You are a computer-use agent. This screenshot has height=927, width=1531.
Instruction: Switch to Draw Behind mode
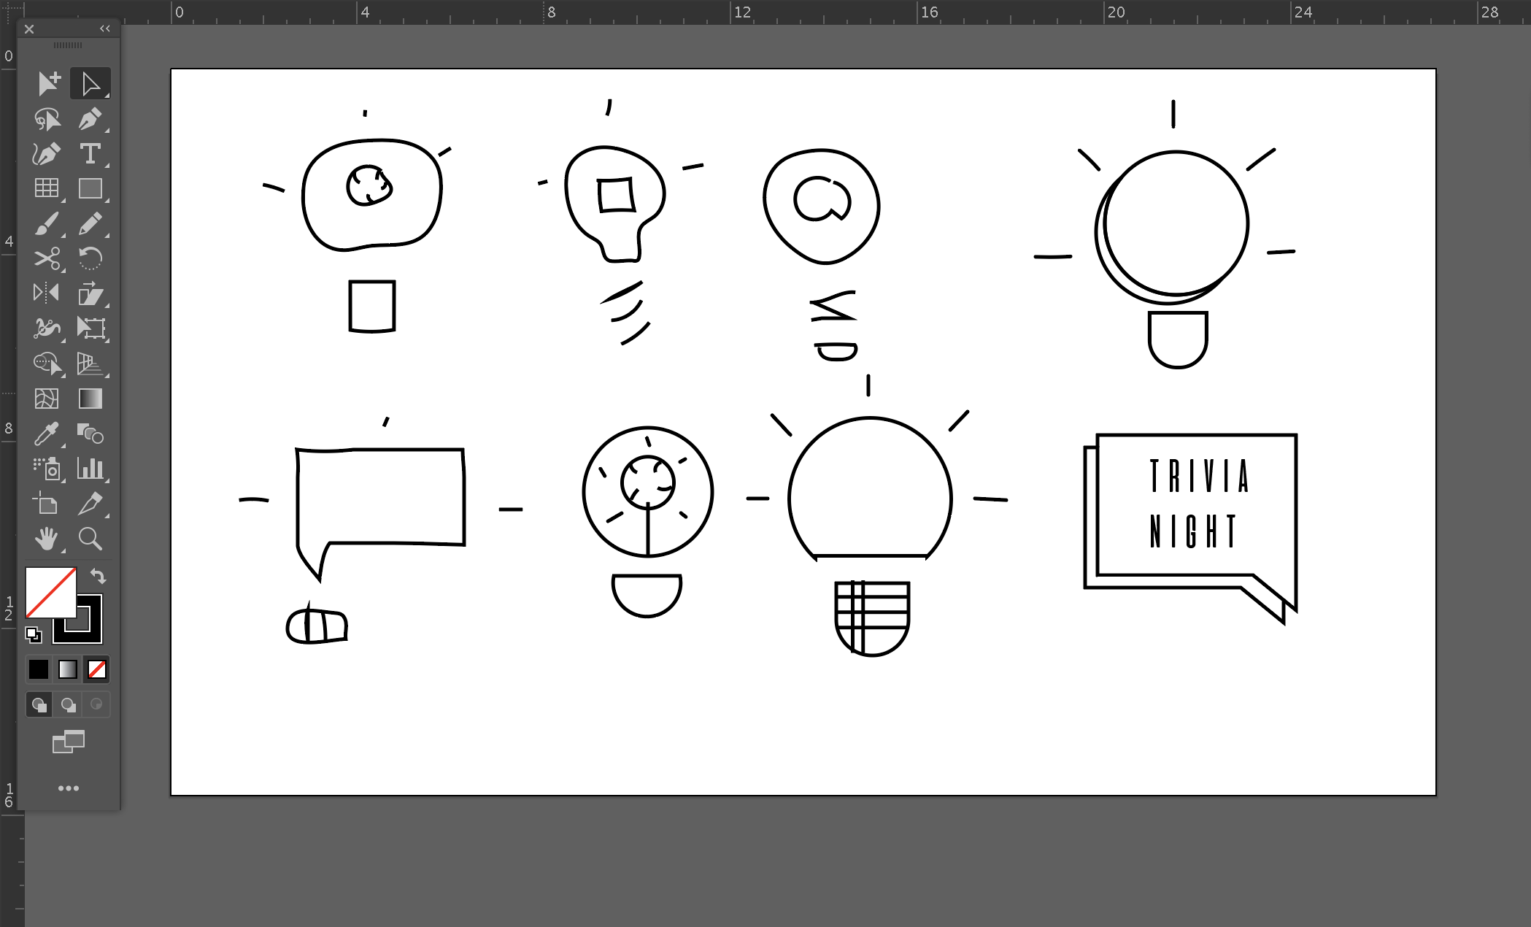(x=68, y=704)
